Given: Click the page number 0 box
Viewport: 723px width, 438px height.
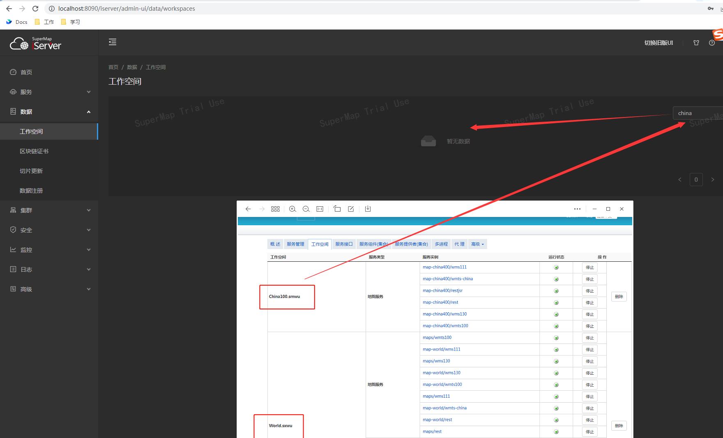Looking at the screenshot, I should [x=696, y=180].
